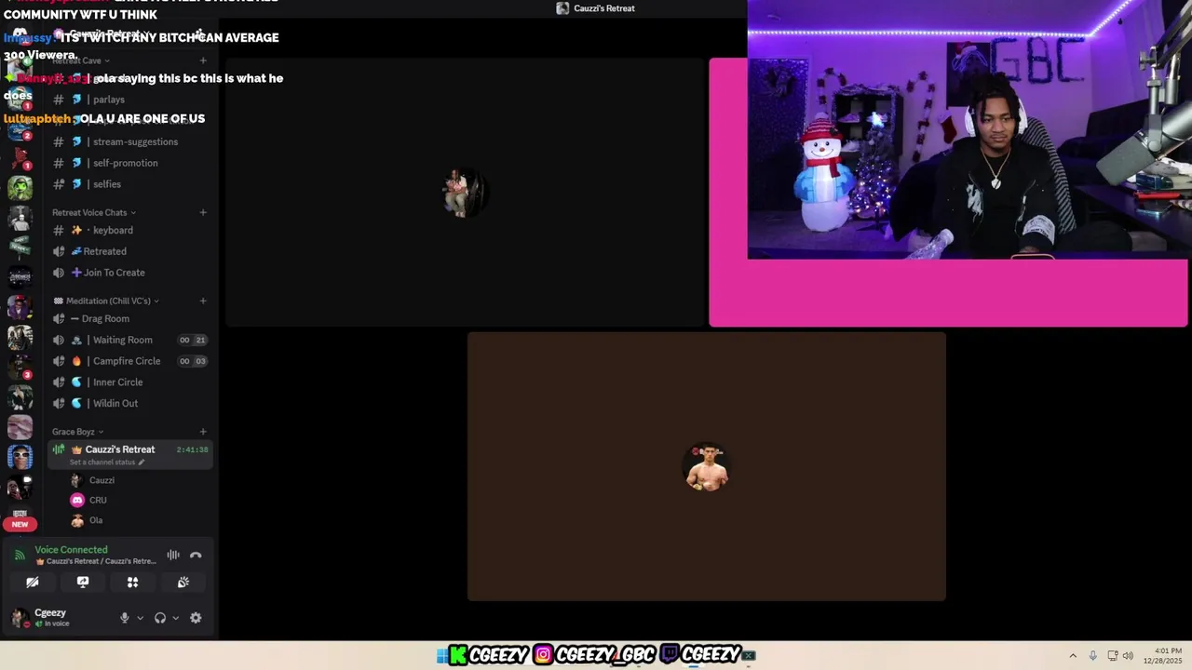Select the seated-person avatar call tile
1192x670 pixels.
pyautogui.click(x=465, y=193)
